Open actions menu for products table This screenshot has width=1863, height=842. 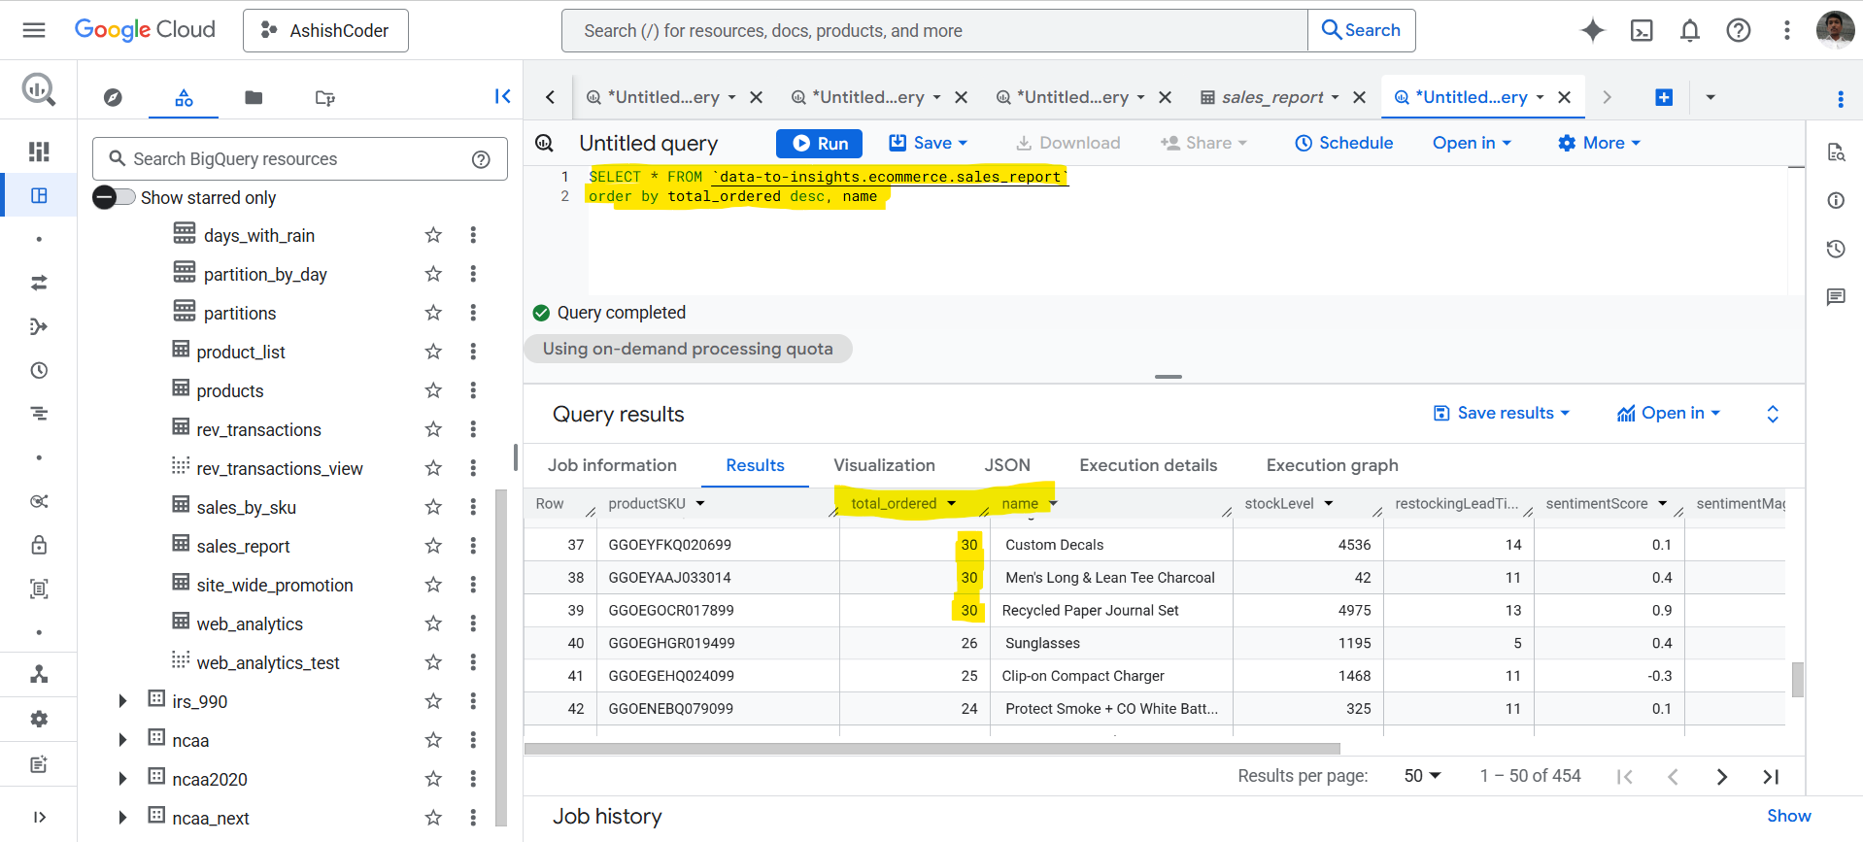point(473,390)
